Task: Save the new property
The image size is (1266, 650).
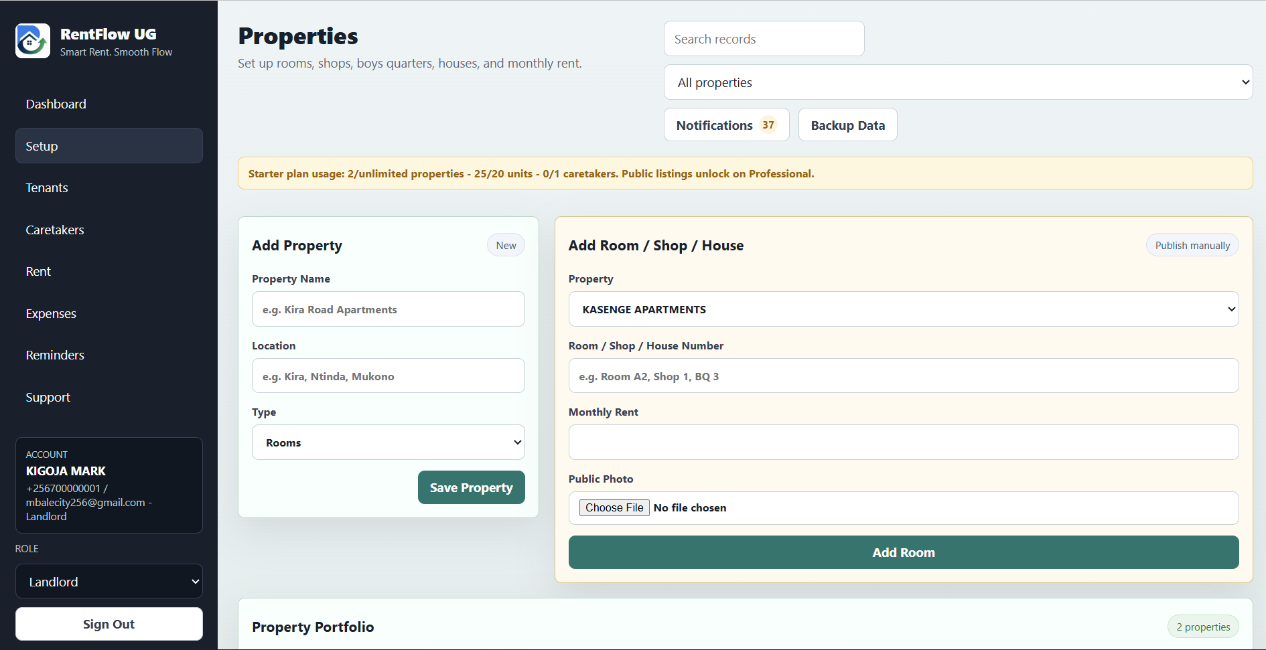Action: [472, 487]
